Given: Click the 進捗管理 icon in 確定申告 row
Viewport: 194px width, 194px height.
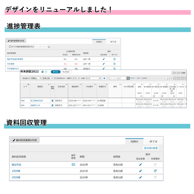Looking at the screenshot, I should pyautogui.click(x=73, y=165).
